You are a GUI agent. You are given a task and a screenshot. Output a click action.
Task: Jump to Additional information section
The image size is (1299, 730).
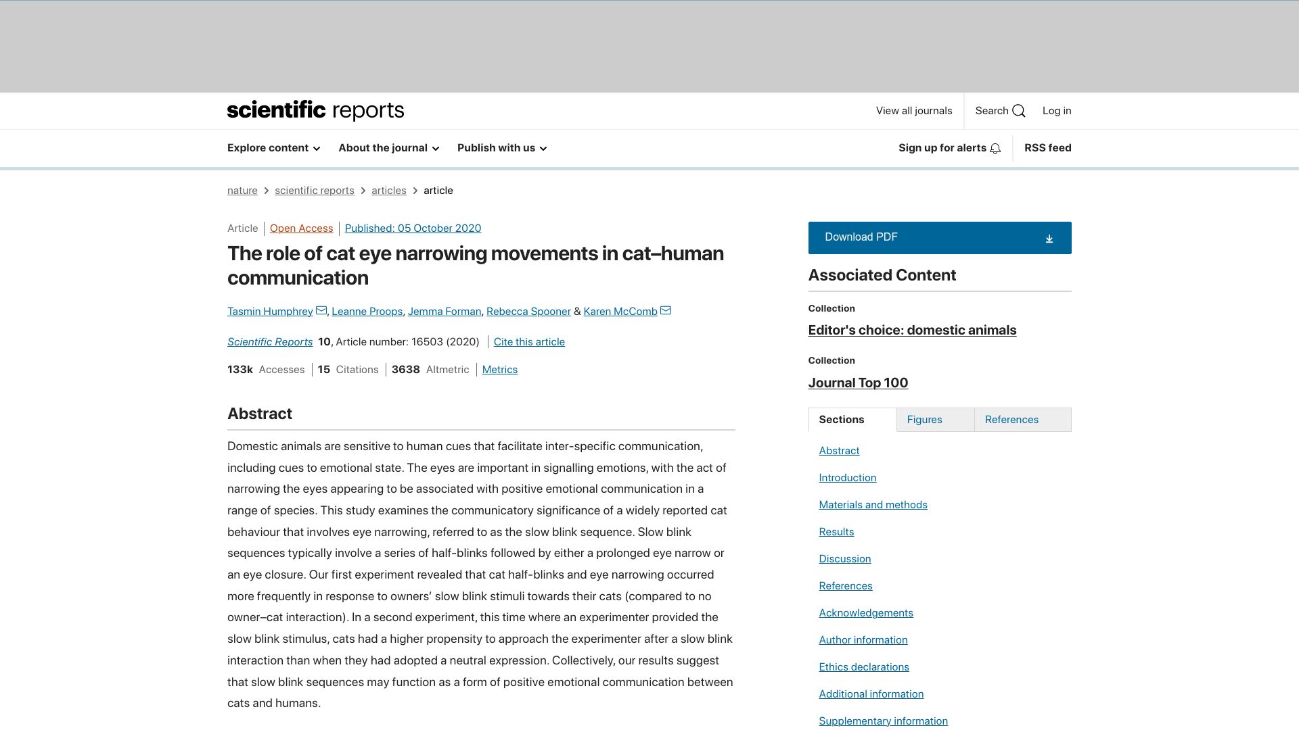click(871, 694)
